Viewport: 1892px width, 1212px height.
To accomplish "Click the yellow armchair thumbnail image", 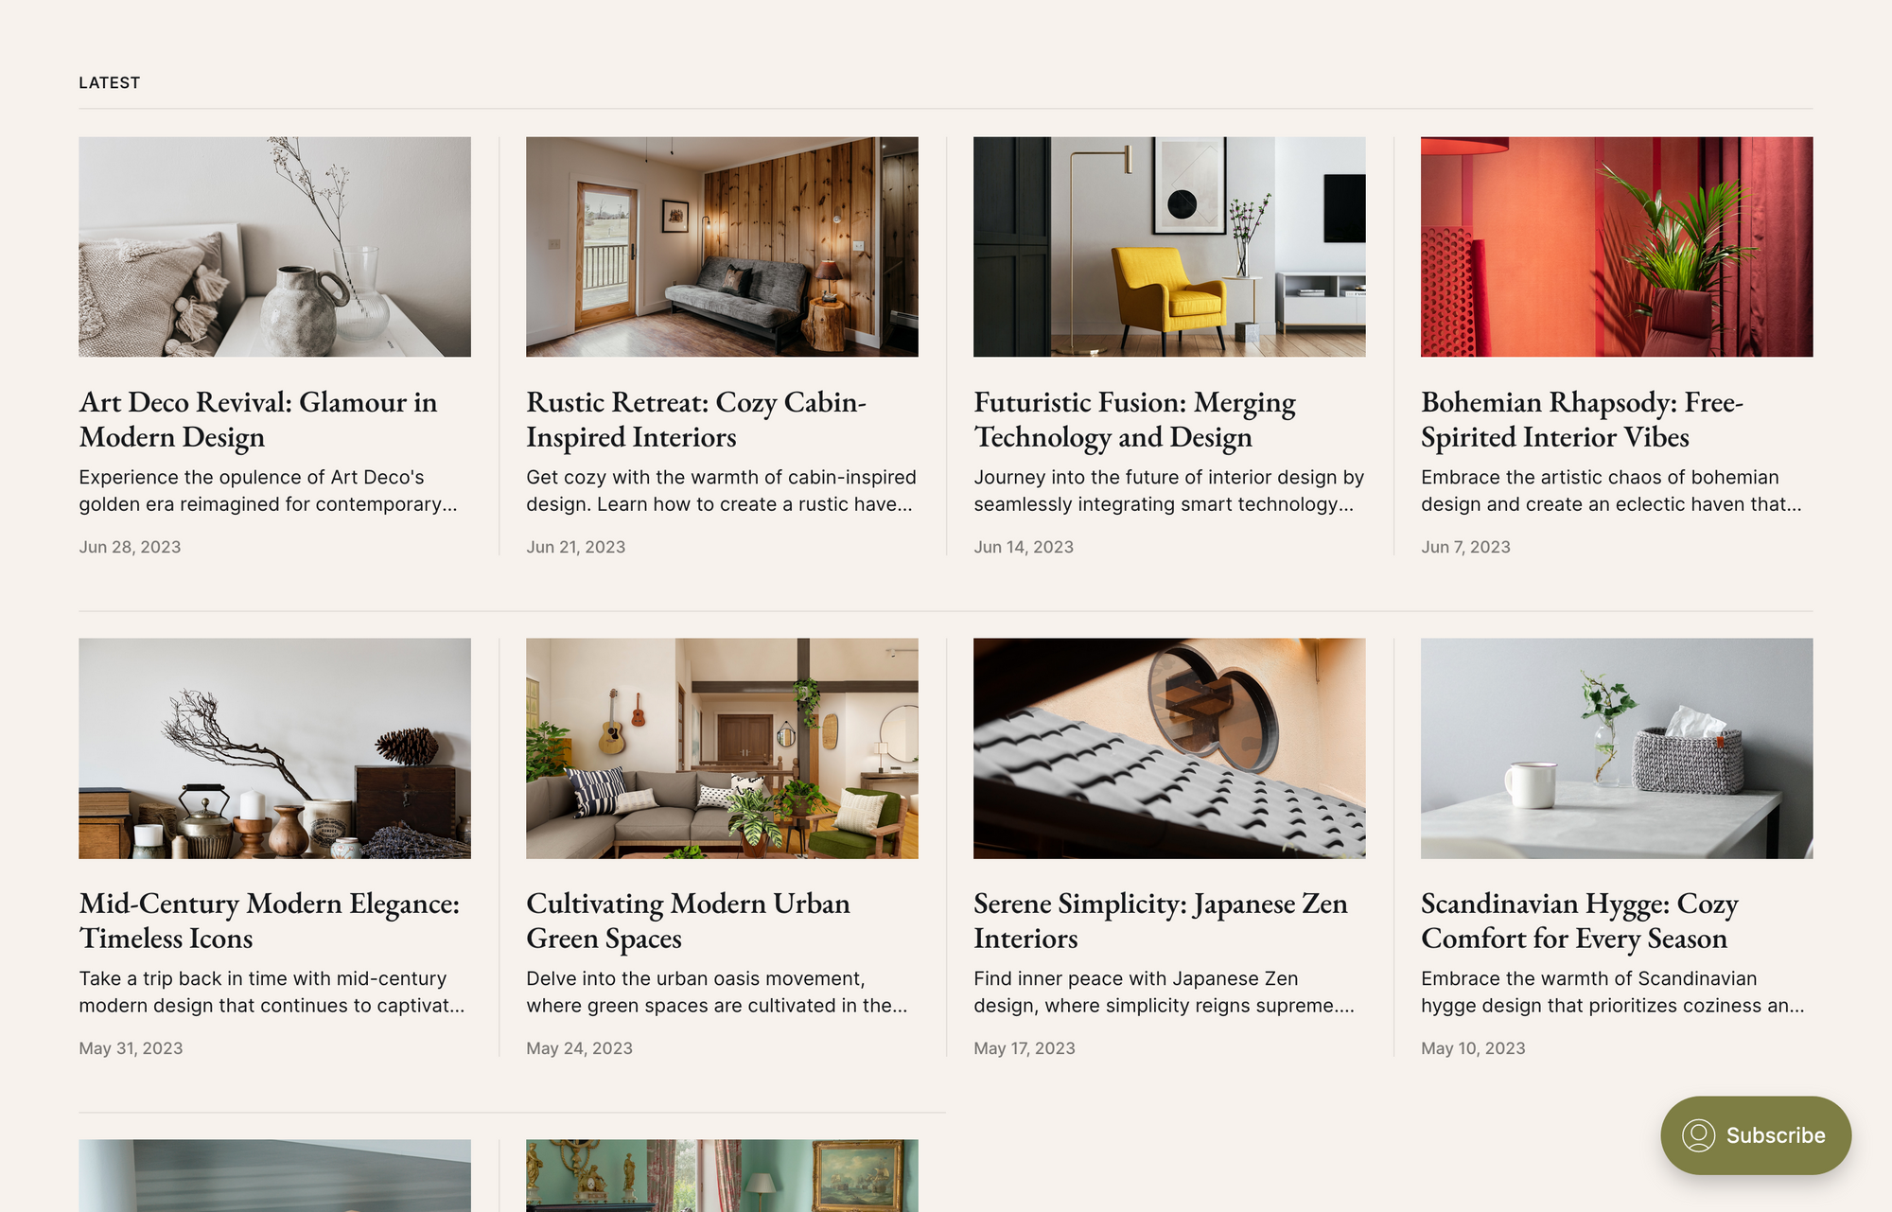I will point(1169,247).
